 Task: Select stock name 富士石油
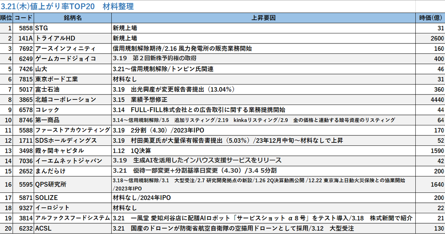tap(73, 89)
